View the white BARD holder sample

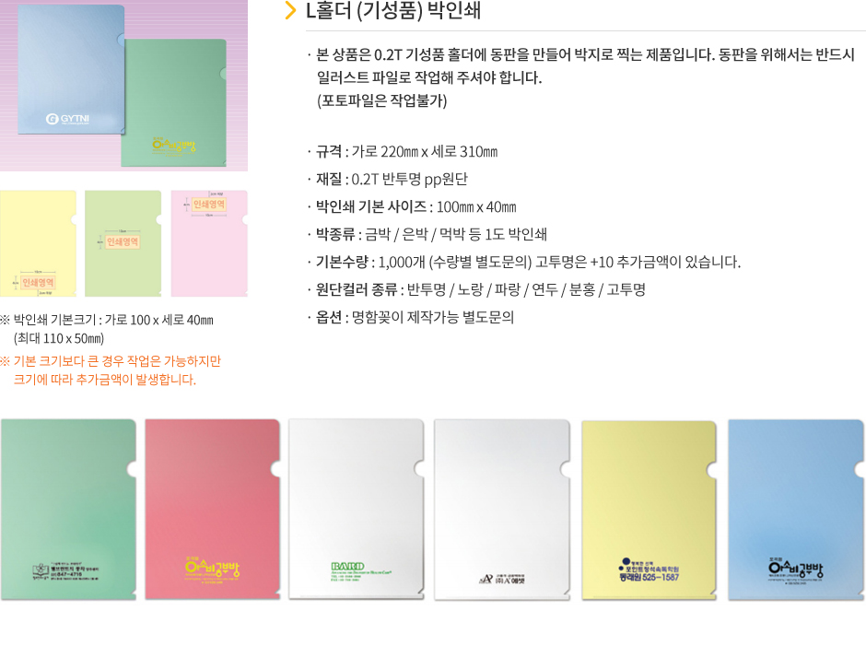[x=357, y=510]
